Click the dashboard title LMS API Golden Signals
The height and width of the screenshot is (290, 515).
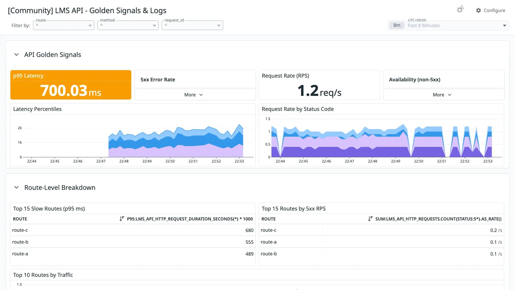[87, 10]
